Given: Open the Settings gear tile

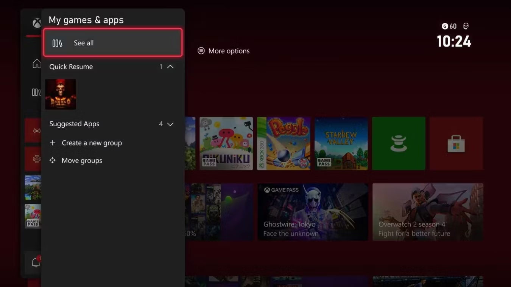Looking at the screenshot, I should pos(33,159).
